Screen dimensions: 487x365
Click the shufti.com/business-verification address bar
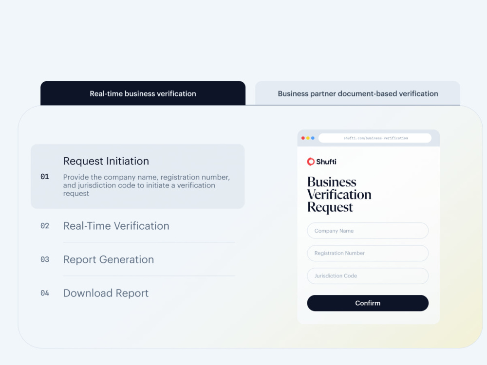pyautogui.click(x=375, y=138)
